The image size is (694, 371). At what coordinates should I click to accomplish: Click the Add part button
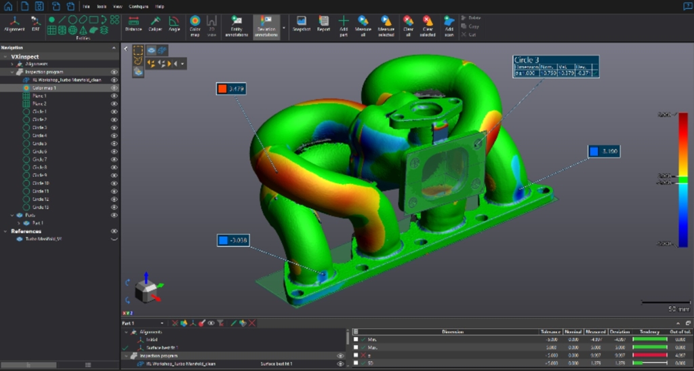[344, 26]
